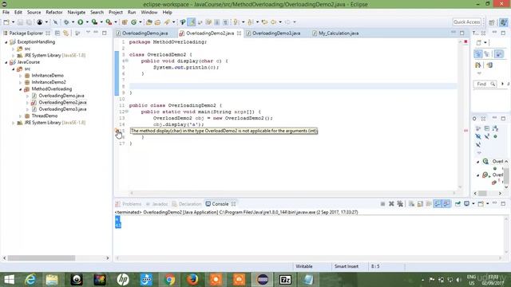Viewport: 511px width, 287px height.
Task: Open the File menu
Action: pyautogui.click(x=6, y=13)
